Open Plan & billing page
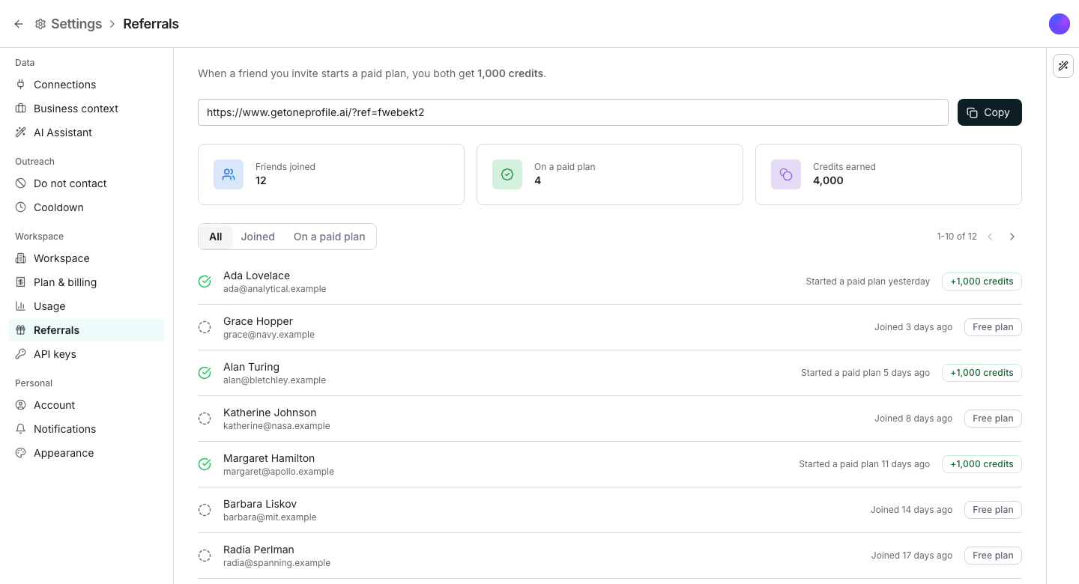The height and width of the screenshot is (584, 1079). click(87, 282)
